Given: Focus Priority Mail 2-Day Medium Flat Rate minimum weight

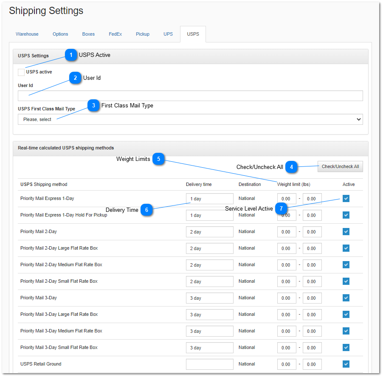Looking at the screenshot, I should (x=287, y=265).
